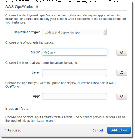Refresh the Stack list
135x140 pixels.
click(122, 52)
